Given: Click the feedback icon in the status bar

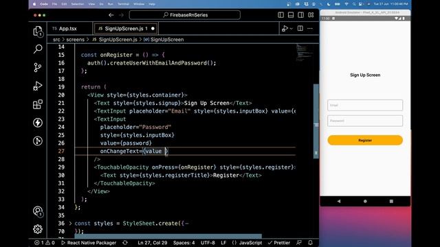Looking at the screenshot, I should [299, 243].
